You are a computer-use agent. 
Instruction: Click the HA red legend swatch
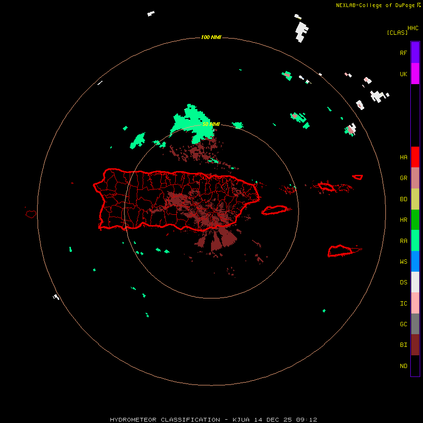click(x=415, y=157)
